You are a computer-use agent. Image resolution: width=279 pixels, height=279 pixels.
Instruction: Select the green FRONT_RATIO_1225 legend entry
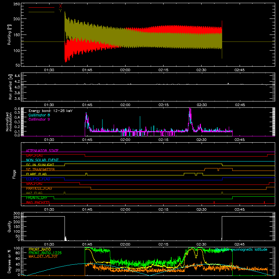click(45, 253)
